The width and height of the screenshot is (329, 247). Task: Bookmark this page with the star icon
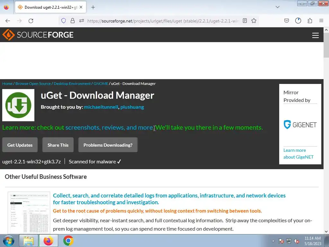coord(254,21)
